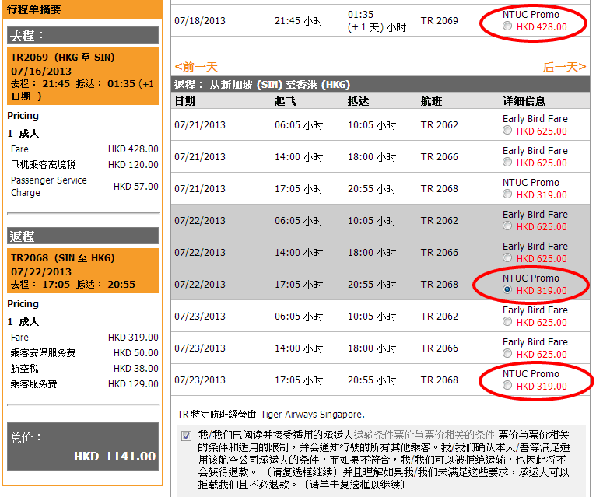Open the 运输条件票价与票价相关的条件 link
Screen dimensions: 596x497
point(424,434)
